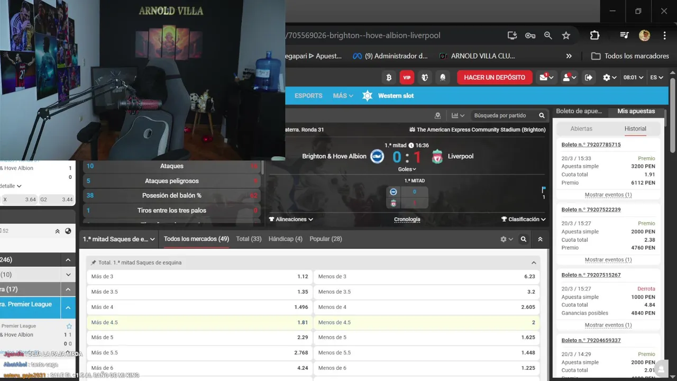Open Chrome profile avatar
Image resolution: width=677 pixels, height=381 pixels.
(x=644, y=35)
